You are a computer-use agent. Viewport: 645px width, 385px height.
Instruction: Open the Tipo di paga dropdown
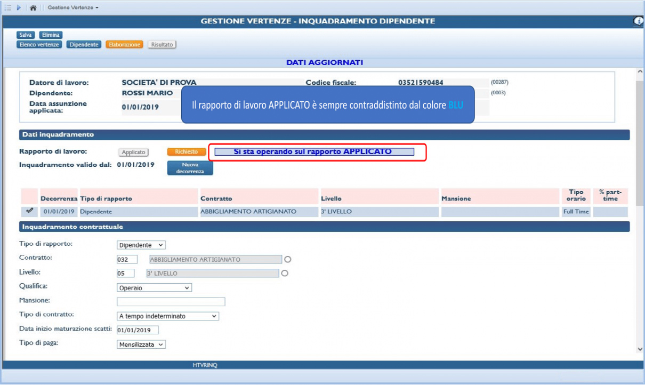coord(141,344)
